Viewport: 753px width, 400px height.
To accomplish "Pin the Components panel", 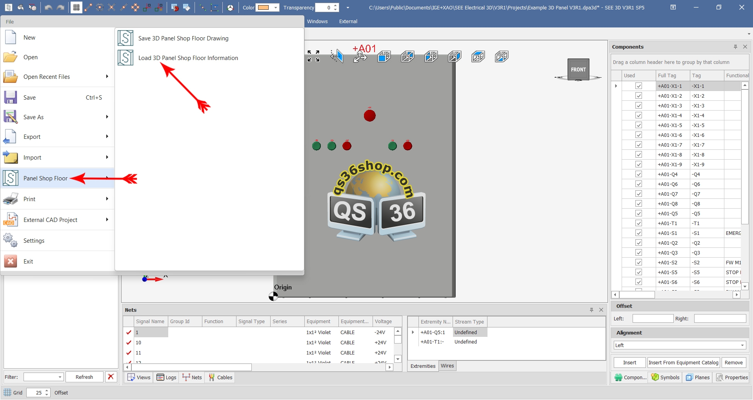I will coord(735,47).
